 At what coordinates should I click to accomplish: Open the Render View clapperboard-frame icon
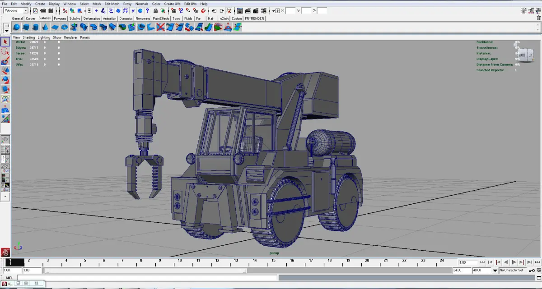pos(240,10)
